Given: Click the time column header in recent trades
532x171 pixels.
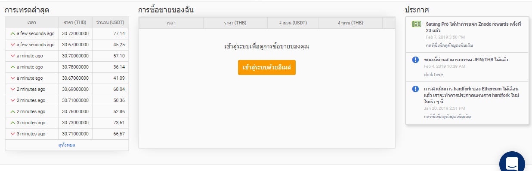Looking at the screenshot, I should coord(32,22).
